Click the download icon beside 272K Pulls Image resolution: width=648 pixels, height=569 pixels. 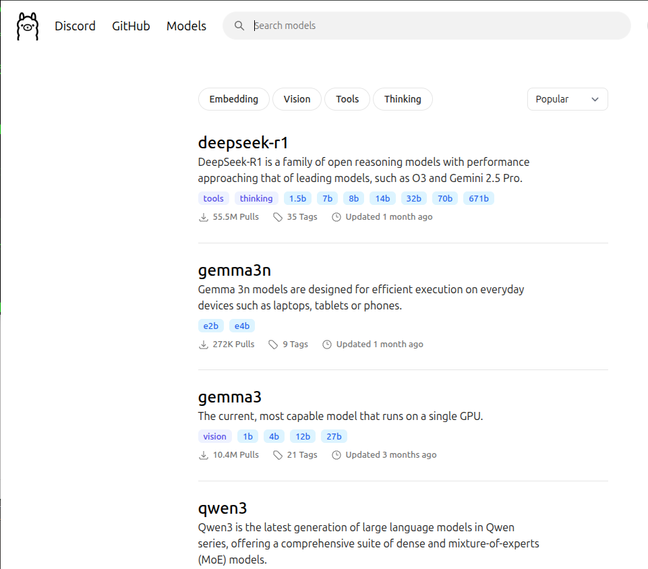coord(204,345)
